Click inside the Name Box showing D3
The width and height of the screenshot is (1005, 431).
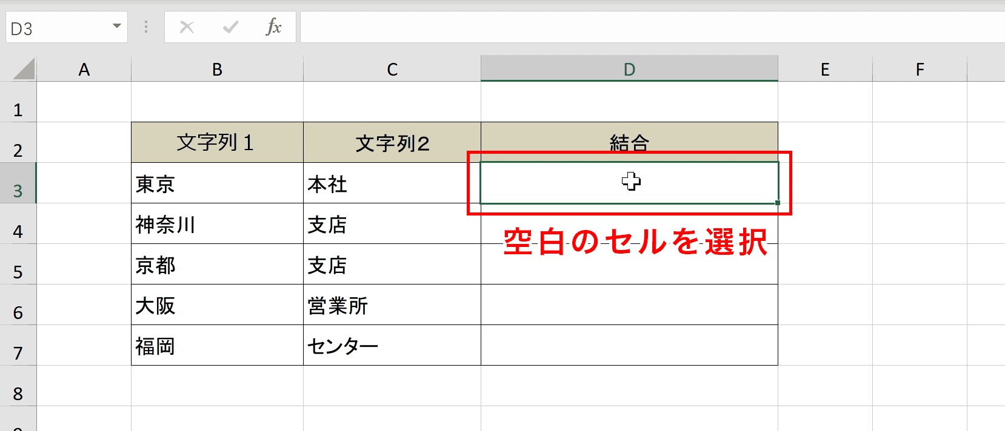58,28
